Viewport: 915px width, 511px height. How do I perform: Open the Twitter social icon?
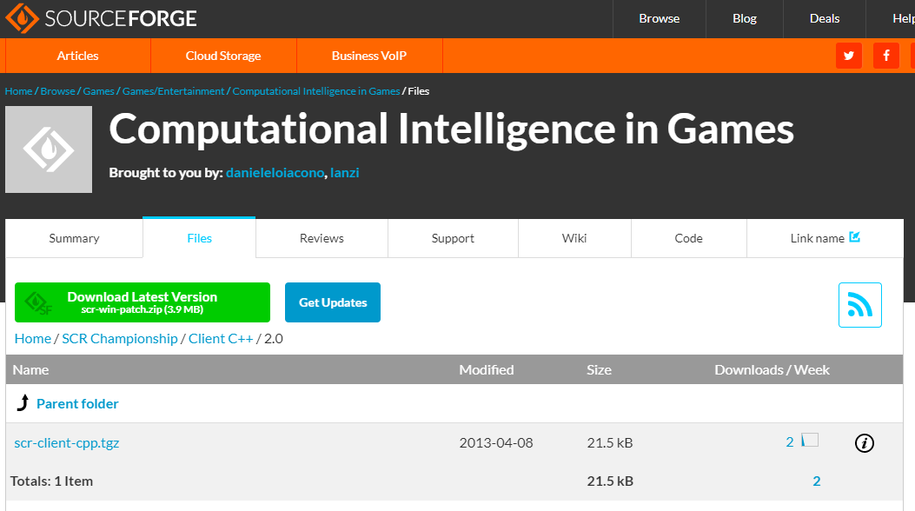(x=849, y=56)
